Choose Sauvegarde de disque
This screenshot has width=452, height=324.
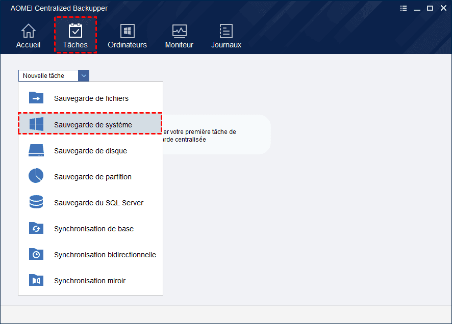point(90,151)
